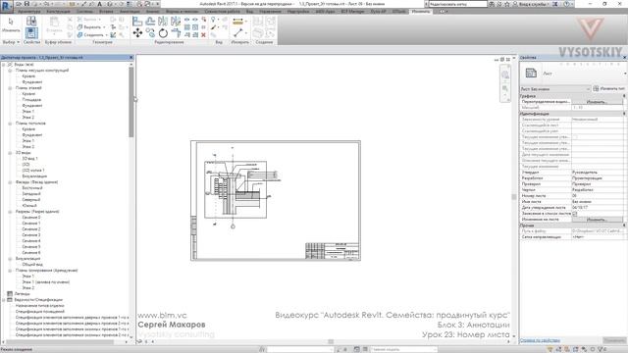Click the Type Properties icon above Properties

(x=31, y=21)
